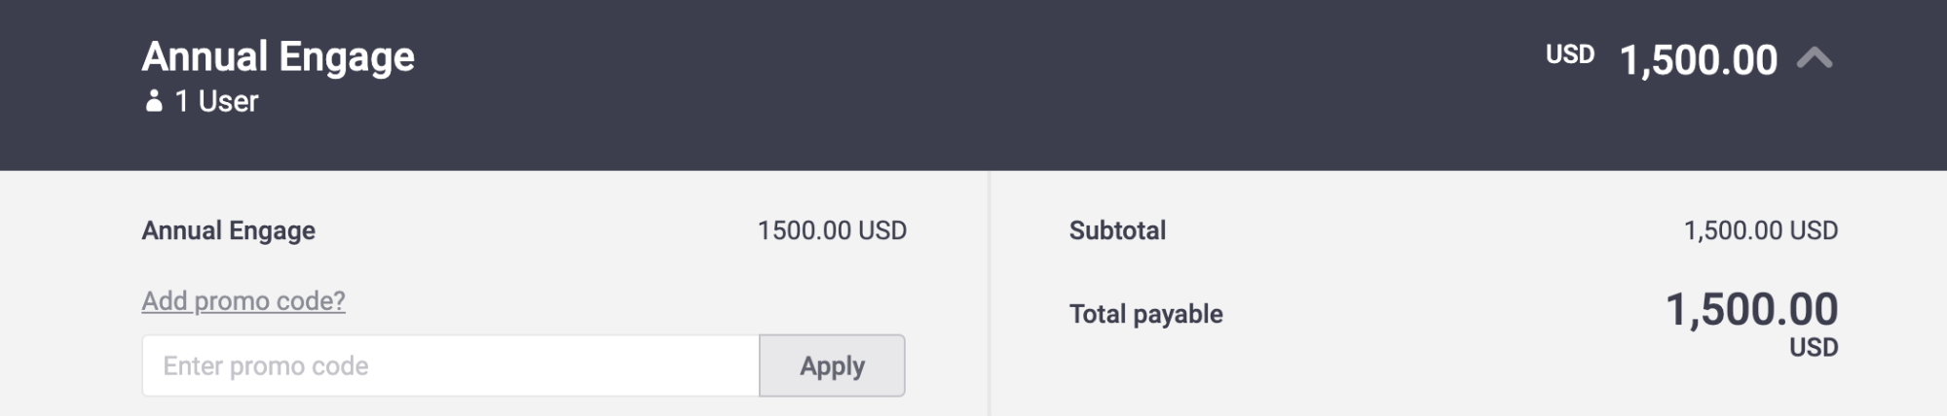Click the 1,500.00 USD subtotal amount
This screenshot has height=416, width=1947.
1761,230
